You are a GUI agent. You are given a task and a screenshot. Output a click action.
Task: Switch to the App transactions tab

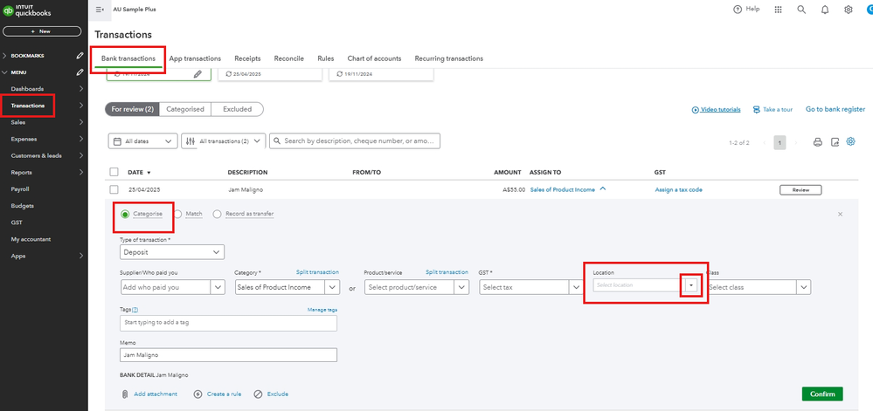(195, 58)
